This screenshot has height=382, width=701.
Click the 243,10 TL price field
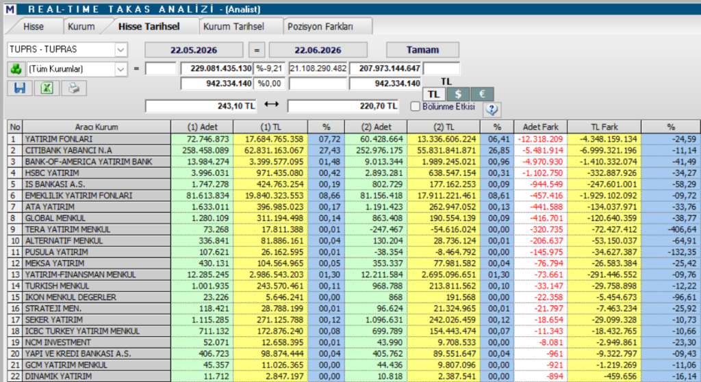coord(201,106)
